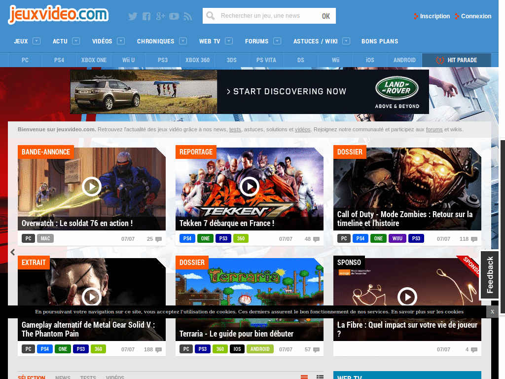Click WIIU tag on Call of Duty card
The height and width of the screenshot is (379, 505).
click(x=397, y=238)
